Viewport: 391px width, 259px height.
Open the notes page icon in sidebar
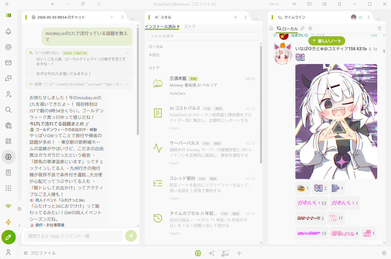coord(8,172)
